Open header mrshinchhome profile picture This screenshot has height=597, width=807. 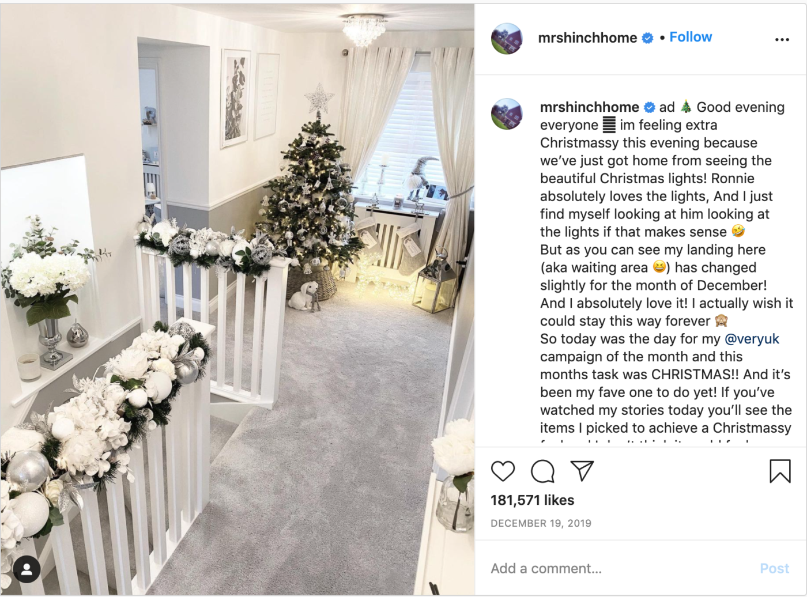[x=507, y=39]
